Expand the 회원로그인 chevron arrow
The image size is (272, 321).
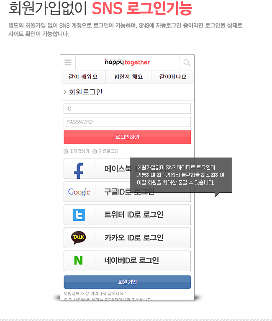tap(65, 92)
